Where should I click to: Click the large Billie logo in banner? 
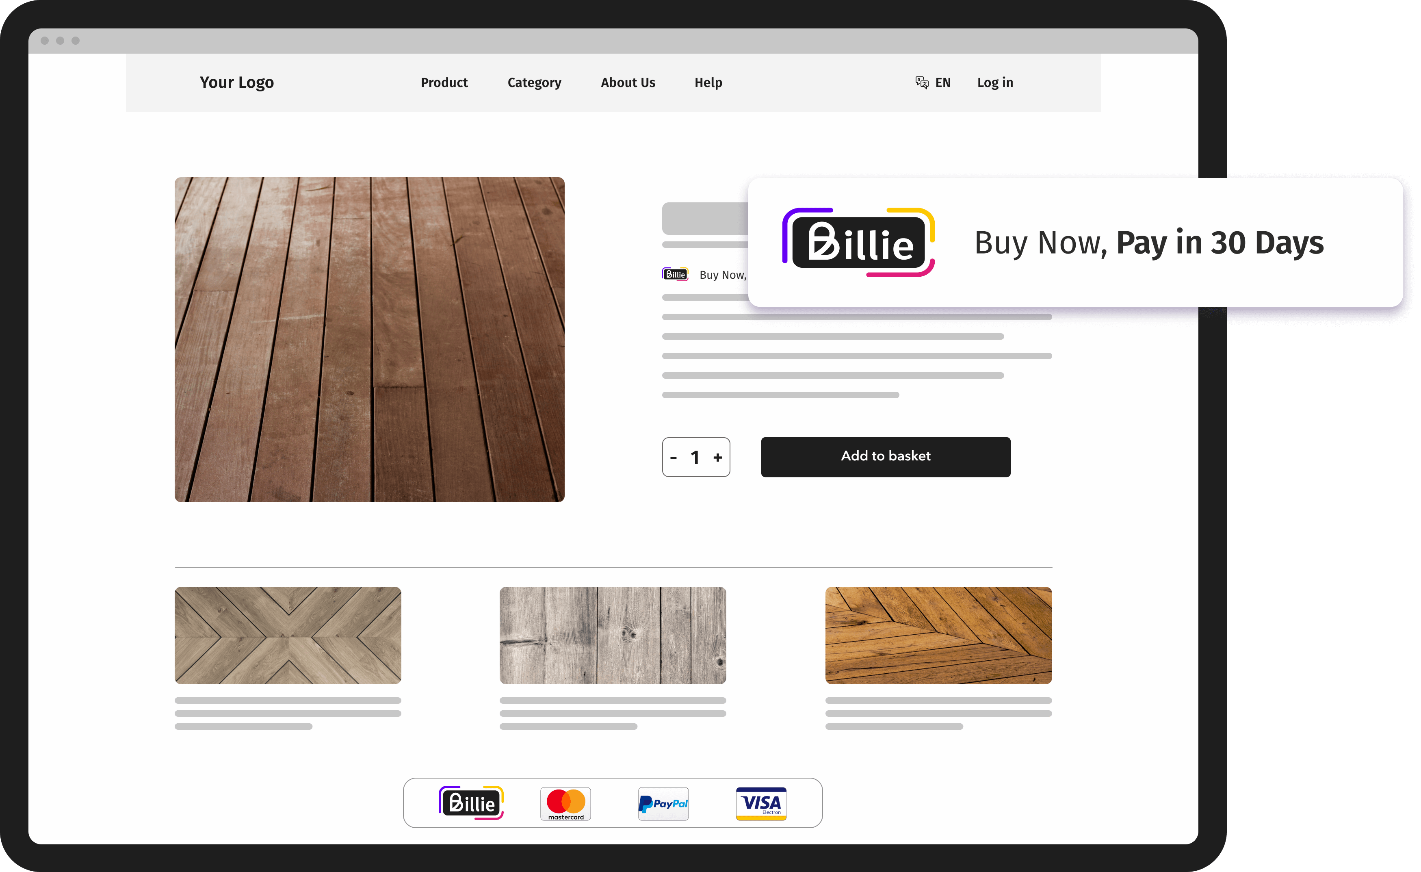858,242
